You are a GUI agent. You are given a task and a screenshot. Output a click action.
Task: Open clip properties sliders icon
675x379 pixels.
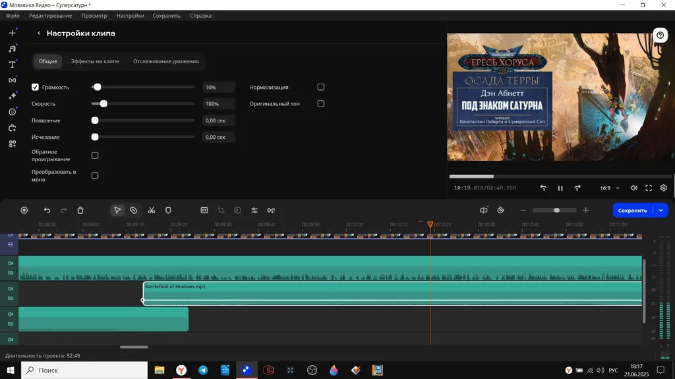pyautogui.click(x=254, y=210)
